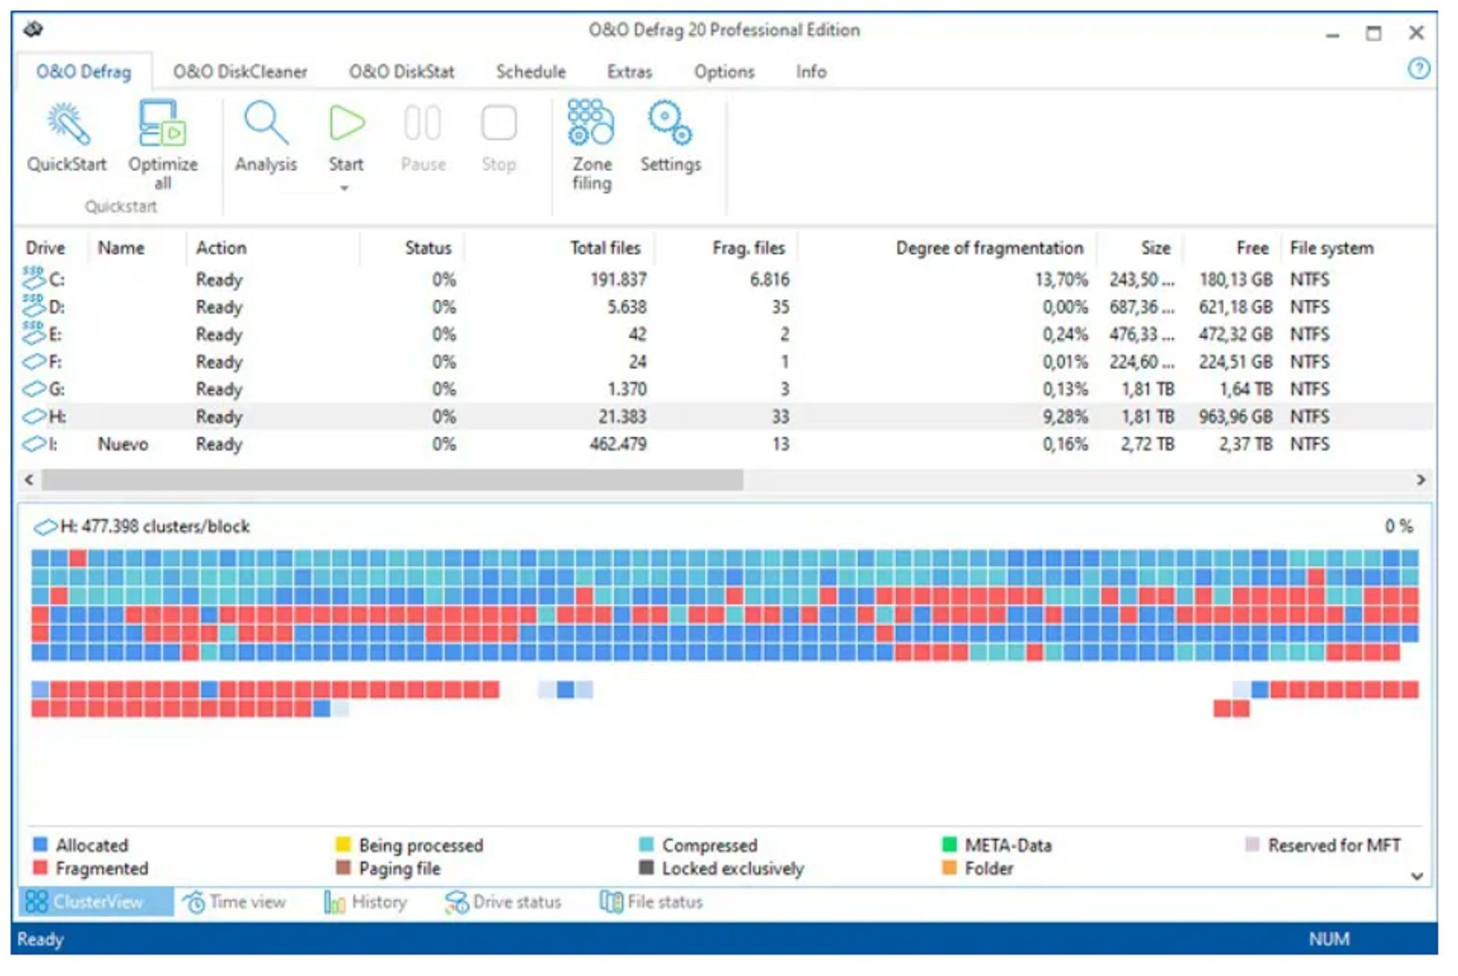Click the Folder orange legend swatch
The image size is (1458, 976).
coord(949,867)
